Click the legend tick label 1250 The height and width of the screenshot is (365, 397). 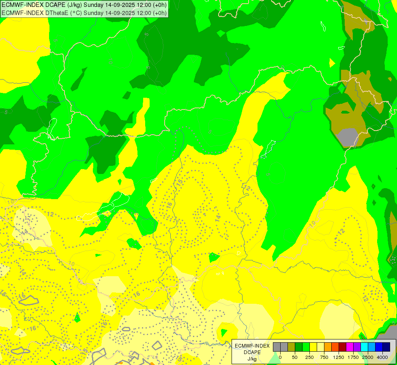[x=339, y=357]
